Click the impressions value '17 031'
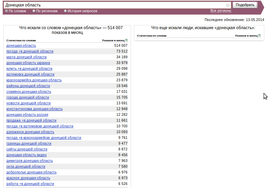 tap(122, 91)
